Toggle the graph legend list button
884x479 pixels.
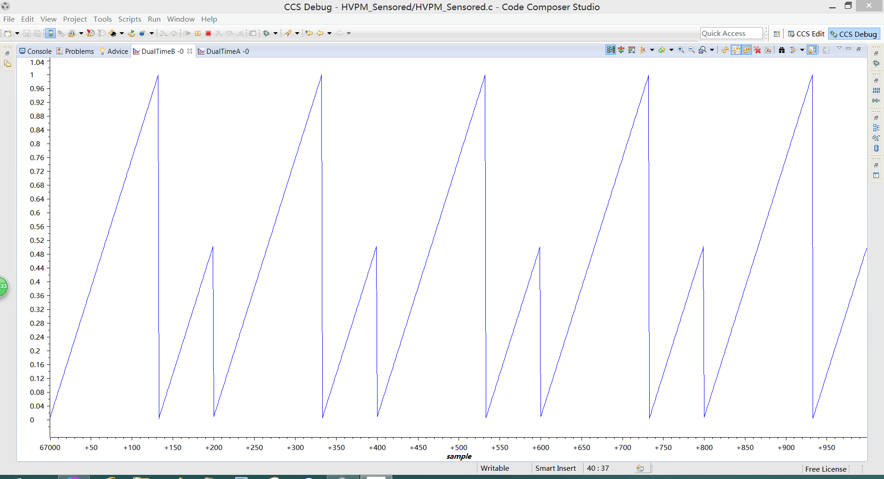pyautogui.click(x=826, y=50)
